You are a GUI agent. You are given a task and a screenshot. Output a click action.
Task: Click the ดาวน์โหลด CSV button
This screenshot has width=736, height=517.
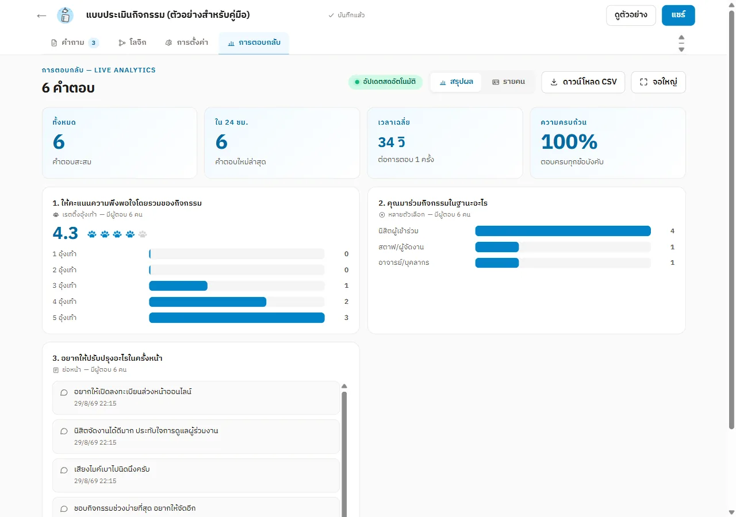point(583,82)
